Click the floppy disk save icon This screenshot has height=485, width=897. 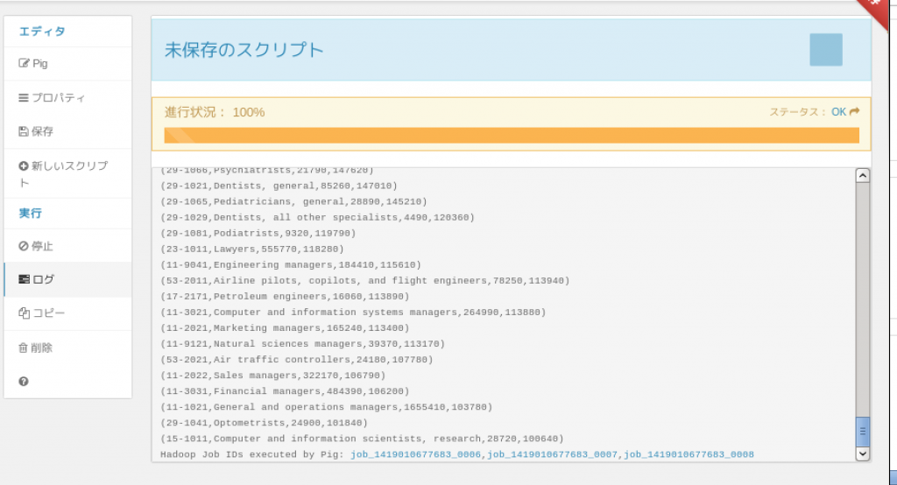(x=24, y=131)
